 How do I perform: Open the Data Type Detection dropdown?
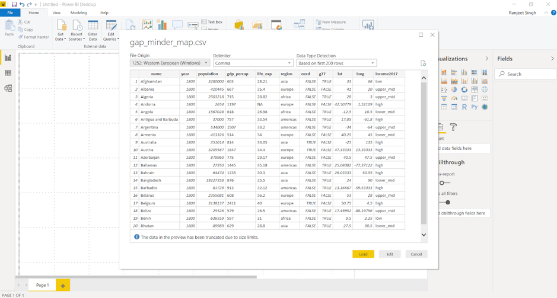pyautogui.click(x=336, y=63)
